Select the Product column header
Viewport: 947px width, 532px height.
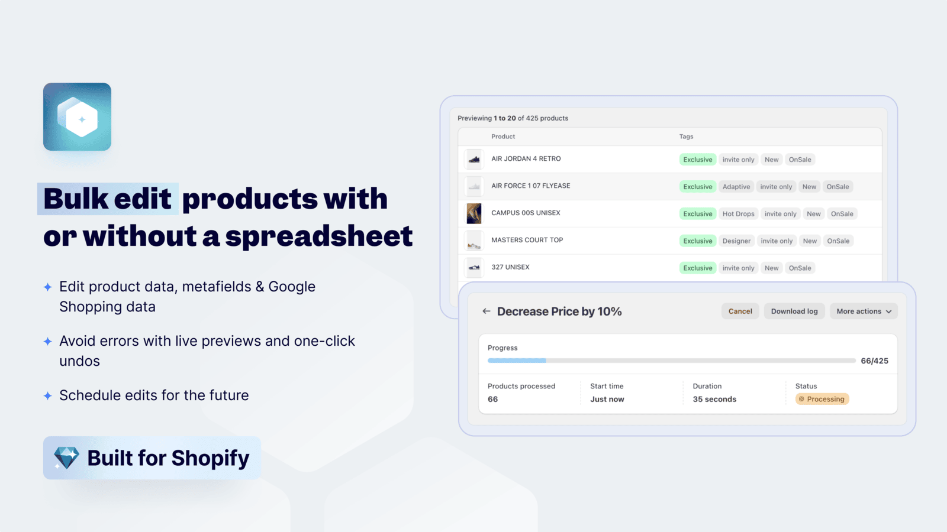click(x=503, y=137)
